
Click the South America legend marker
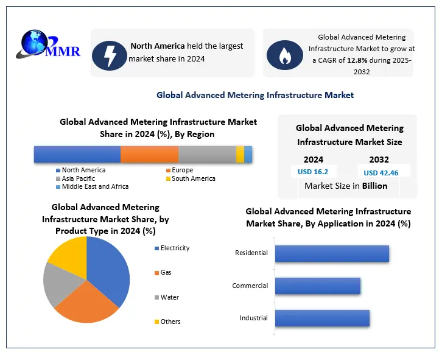(x=168, y=179)
